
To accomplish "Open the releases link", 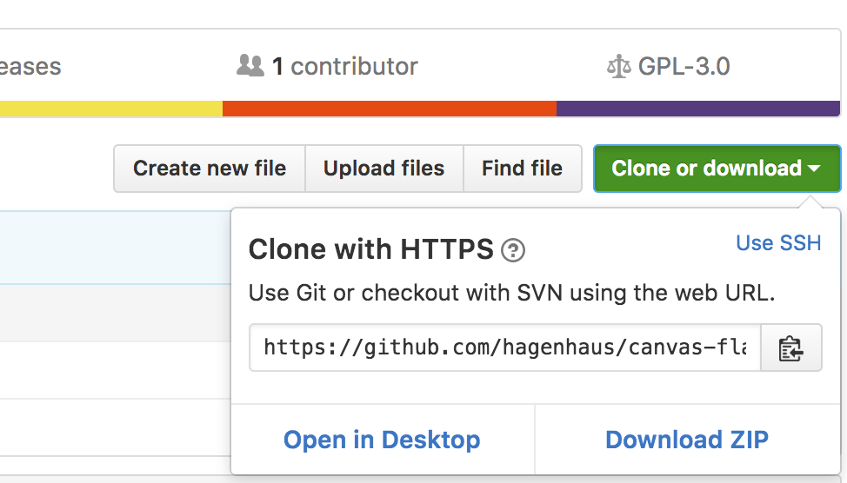I will (x=30, y=66).
